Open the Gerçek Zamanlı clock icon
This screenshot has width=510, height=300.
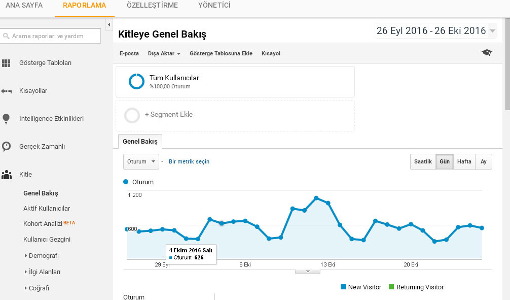6,147
